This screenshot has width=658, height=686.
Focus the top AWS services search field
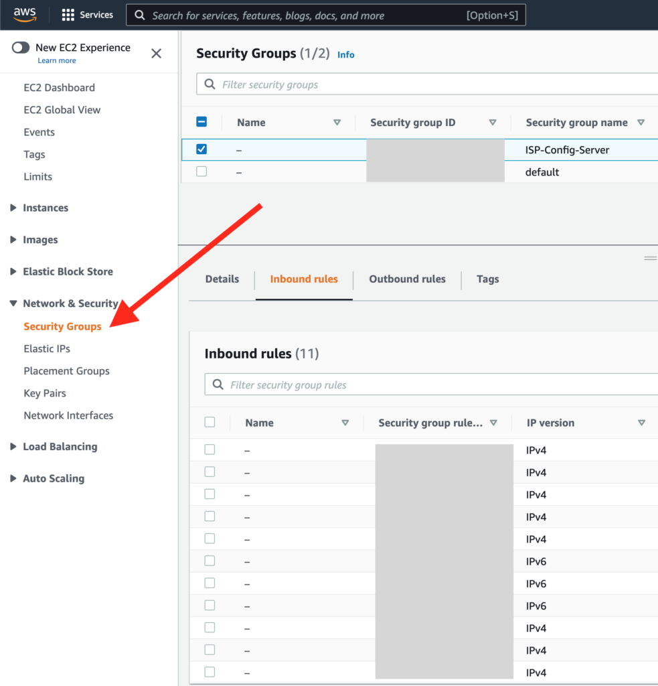(x=326, y=15)
